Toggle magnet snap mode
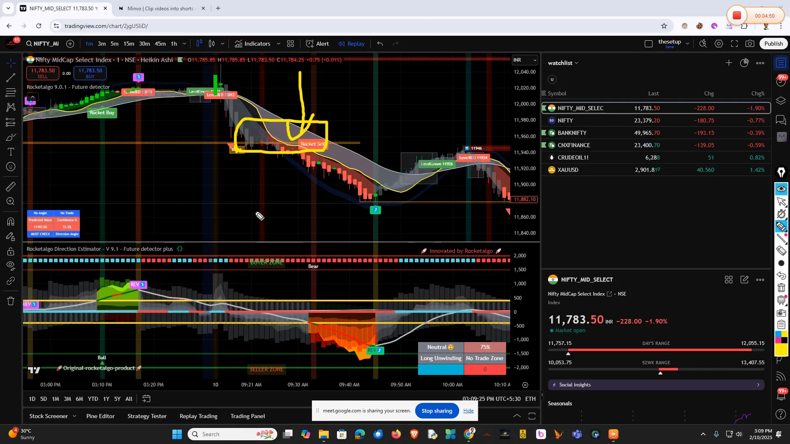This screenshot has width=790, height=444. tap(10, 222)
